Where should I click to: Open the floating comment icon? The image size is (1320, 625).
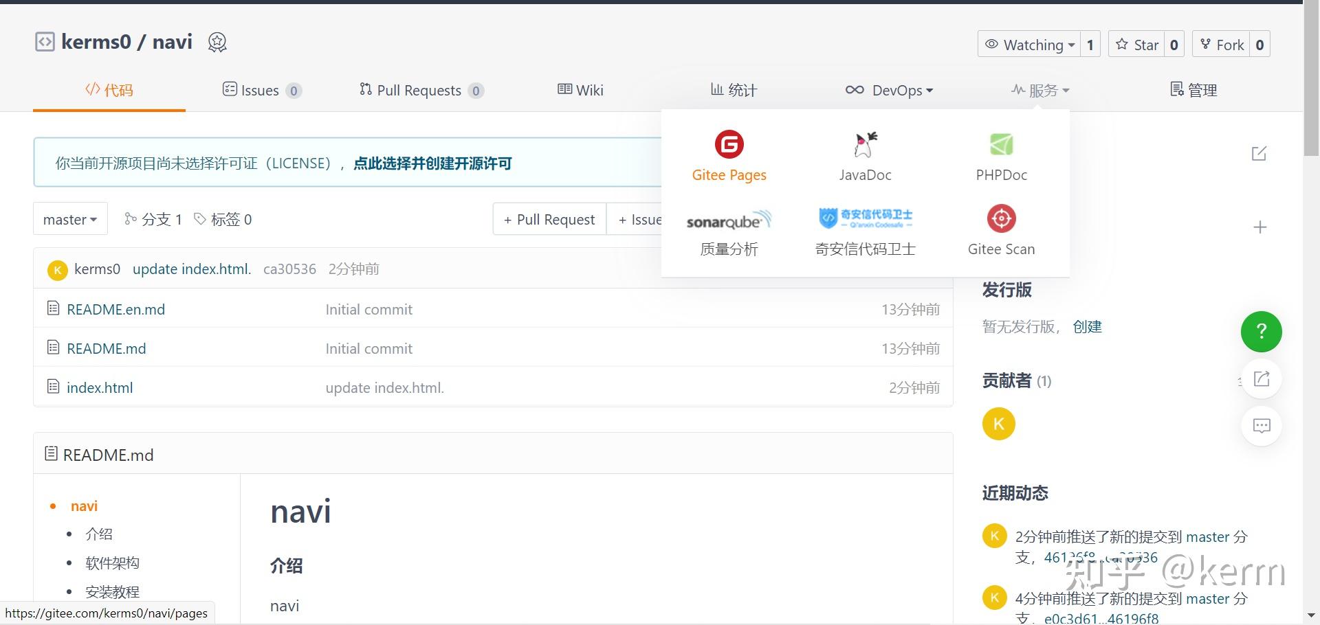click(1261, 426)
